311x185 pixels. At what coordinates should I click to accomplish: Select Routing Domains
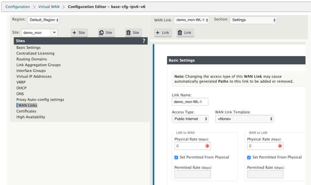click(31, 59)
